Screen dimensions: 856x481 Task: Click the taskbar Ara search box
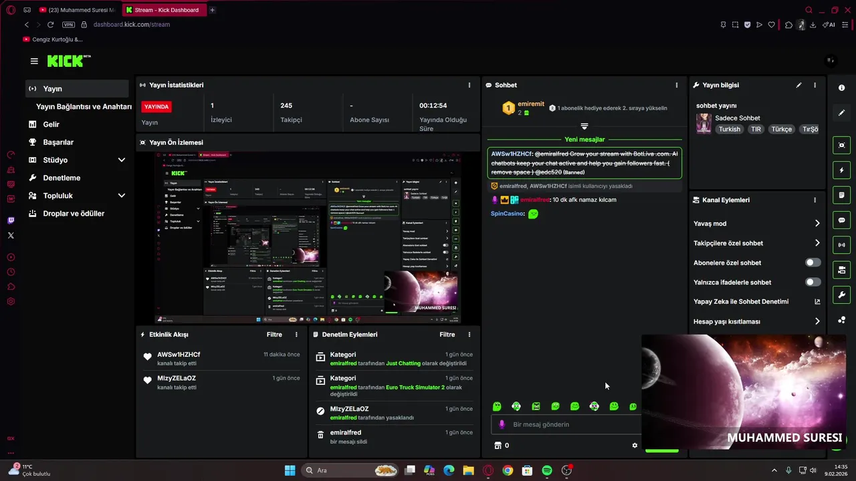pos(350,470)
